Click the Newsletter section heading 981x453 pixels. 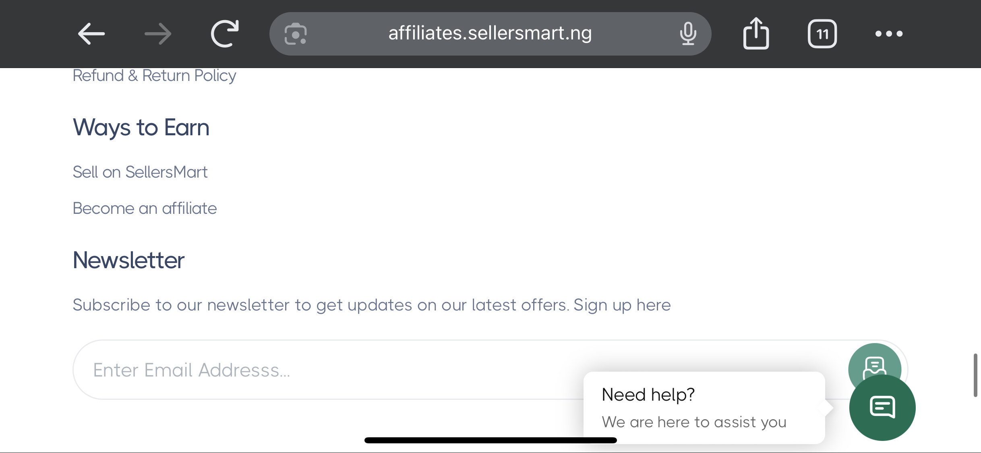tap(128, 260)
